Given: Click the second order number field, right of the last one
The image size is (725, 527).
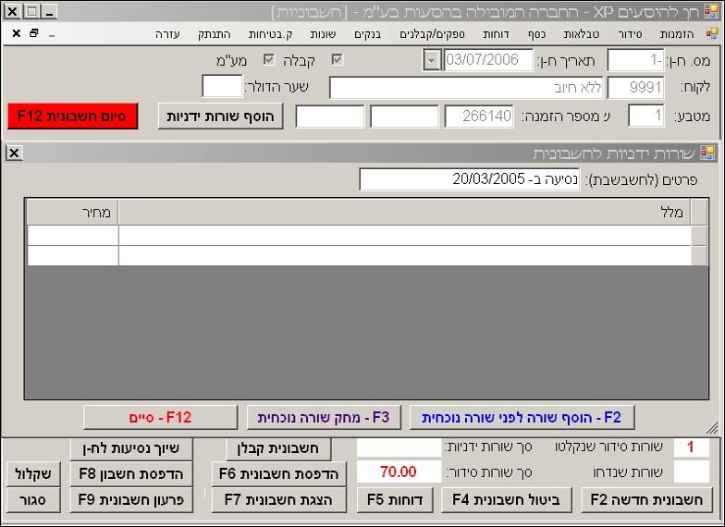Looking at the screenshot, I should click(x=404, y=116).
